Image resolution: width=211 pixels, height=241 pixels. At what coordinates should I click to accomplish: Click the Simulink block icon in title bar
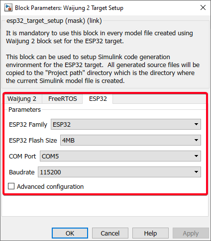[x=8, y=8]
